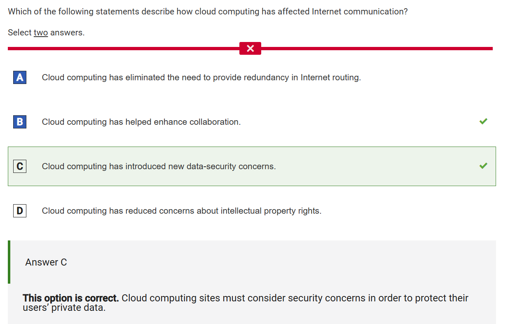Click the red X incorrect marker

[x=250, y=49]
